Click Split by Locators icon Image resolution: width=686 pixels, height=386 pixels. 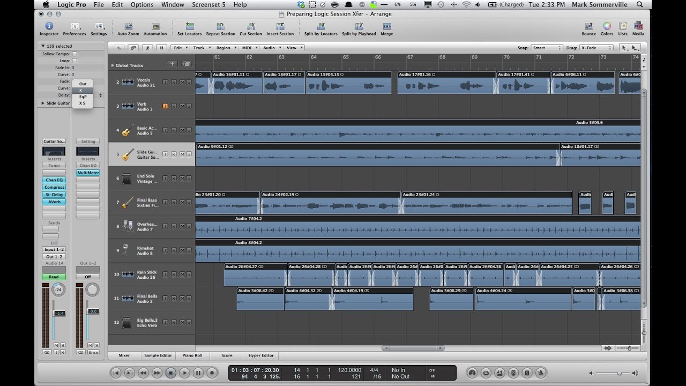tap(320, 26)
